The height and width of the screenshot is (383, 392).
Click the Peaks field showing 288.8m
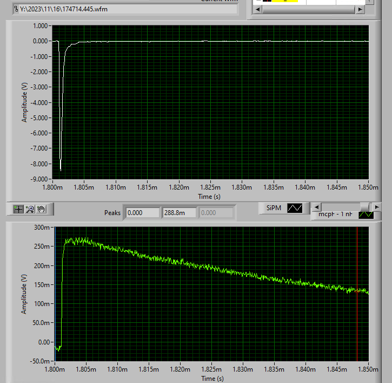[x=179, y=213]
